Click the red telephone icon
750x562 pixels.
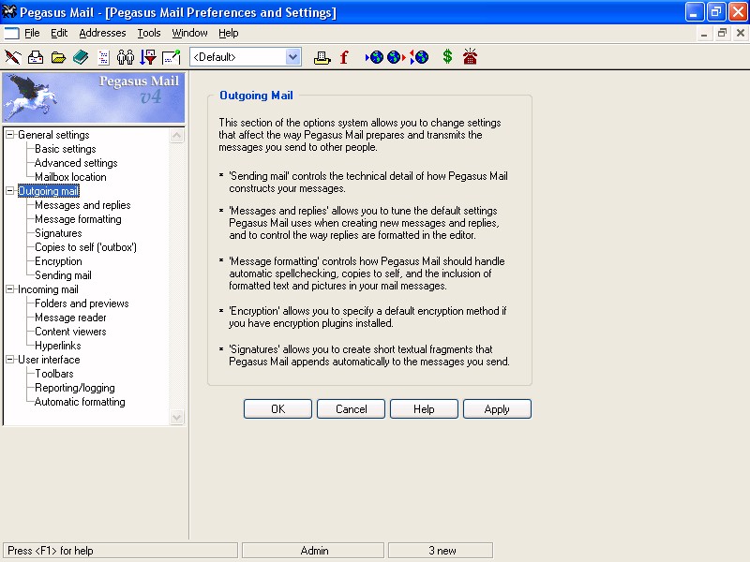coord(471,56)
